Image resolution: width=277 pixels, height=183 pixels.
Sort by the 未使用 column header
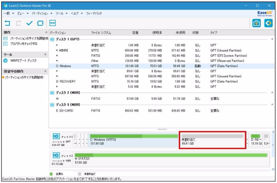point(180,33)
